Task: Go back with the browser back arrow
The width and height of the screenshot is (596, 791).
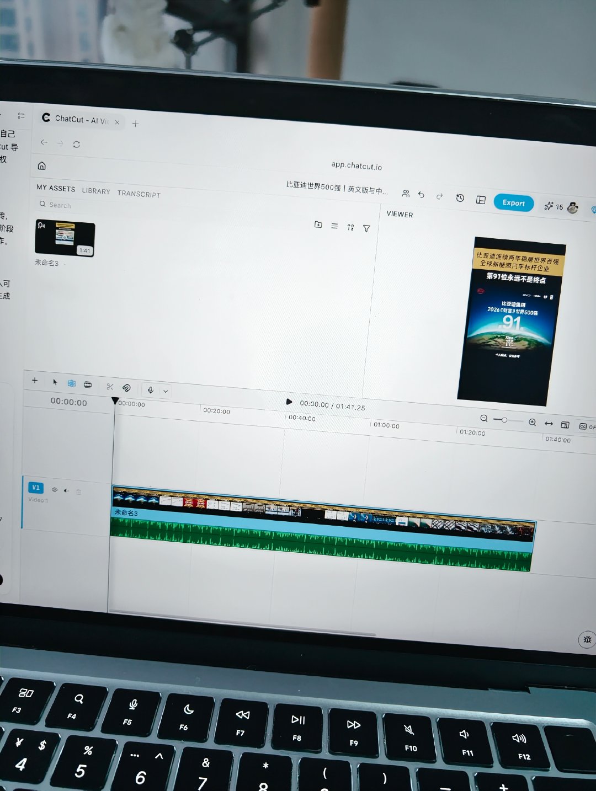Action: [44, 142]
